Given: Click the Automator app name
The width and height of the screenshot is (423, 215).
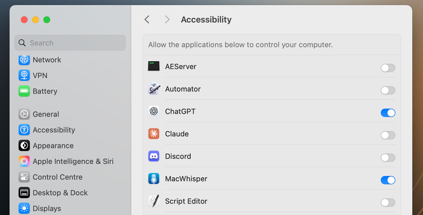Looking at the screenshot, I should 183,89.
